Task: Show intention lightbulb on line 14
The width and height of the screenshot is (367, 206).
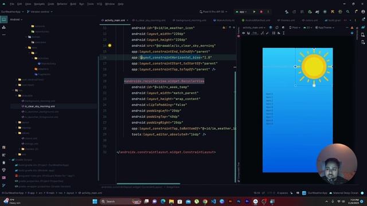Action: 110,46
